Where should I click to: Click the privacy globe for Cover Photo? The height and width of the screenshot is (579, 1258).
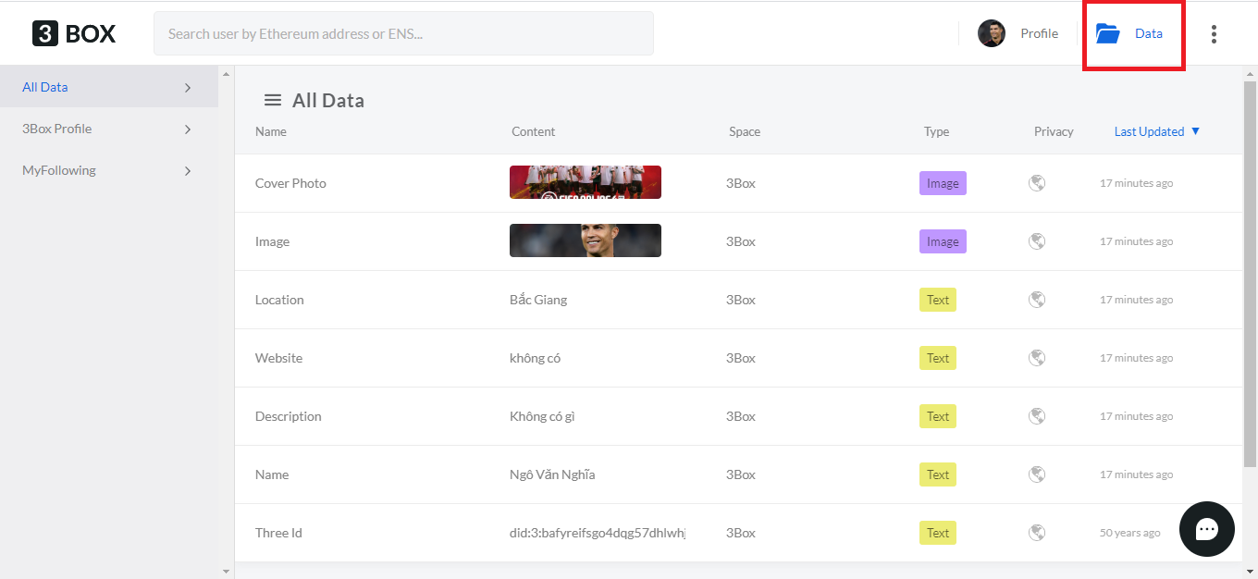(x=1037, y=183)
